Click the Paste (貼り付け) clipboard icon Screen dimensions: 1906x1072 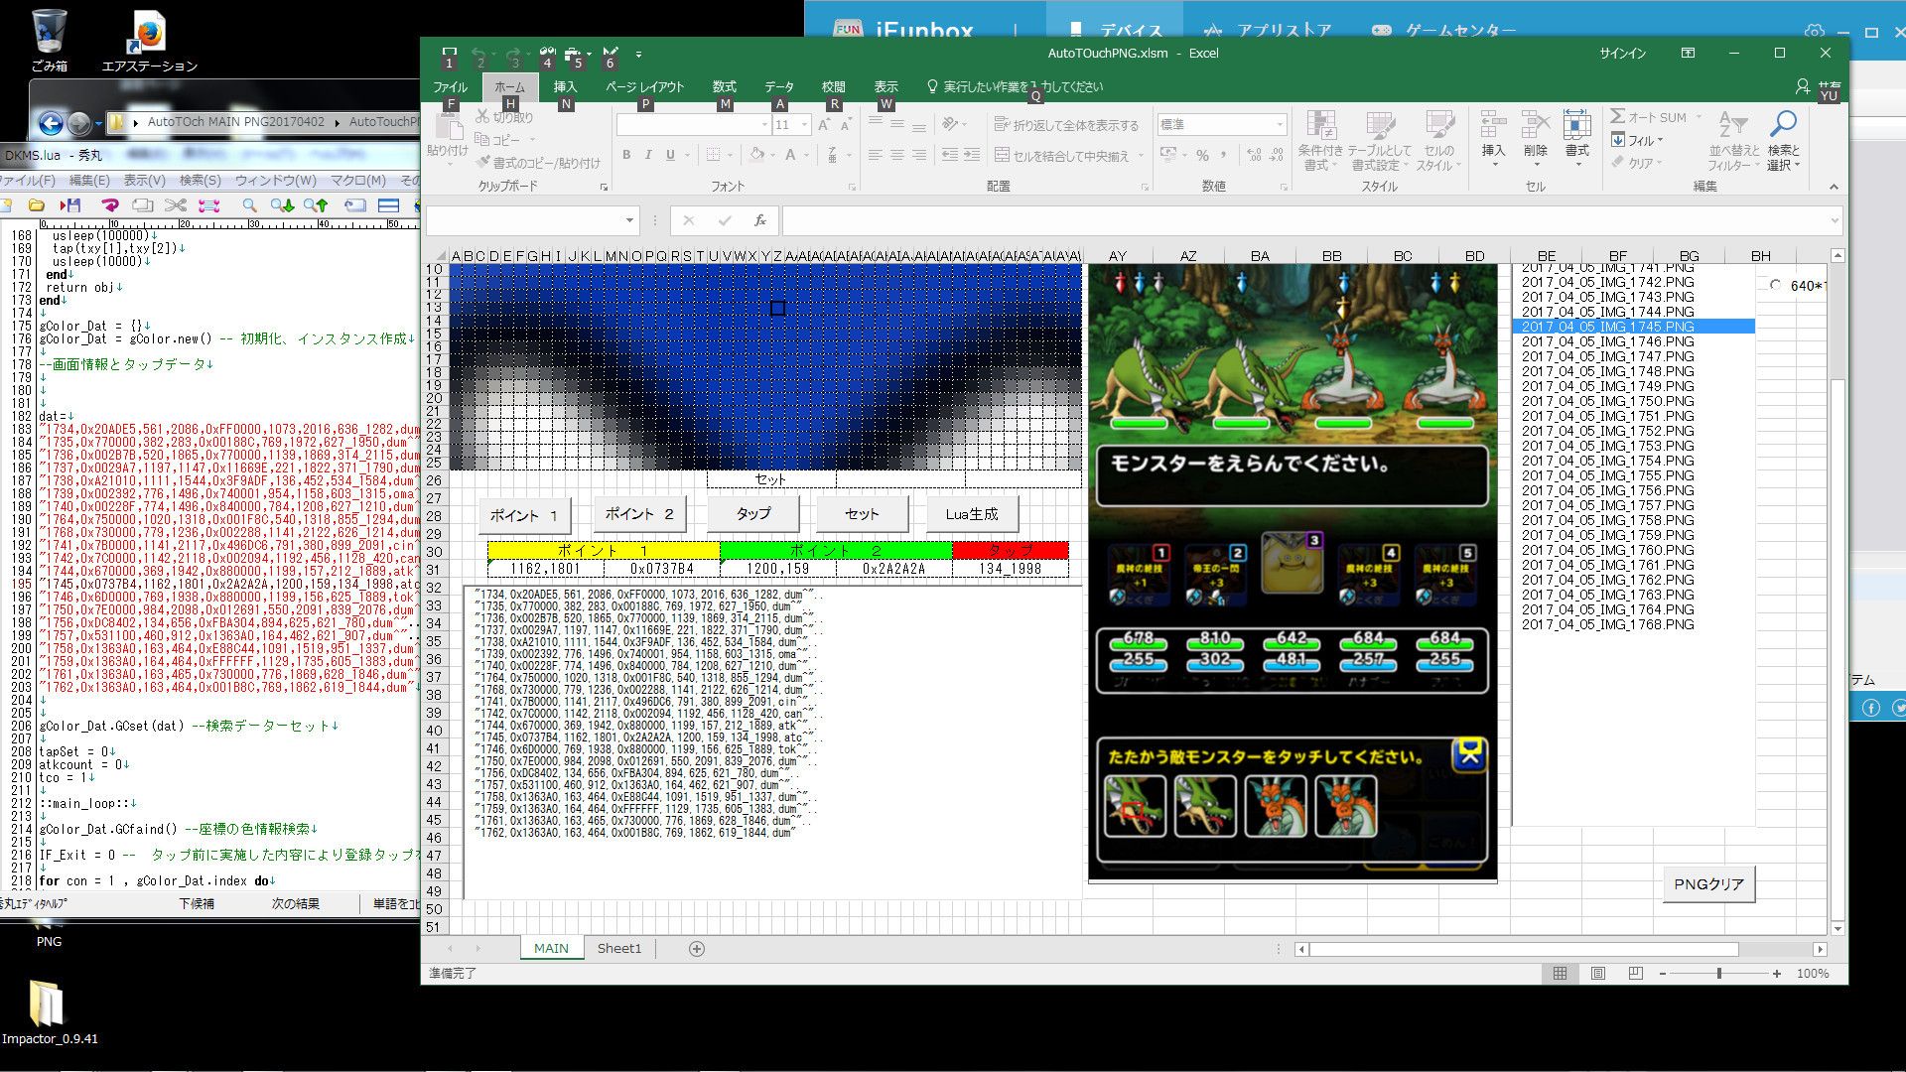pos(449,127)
